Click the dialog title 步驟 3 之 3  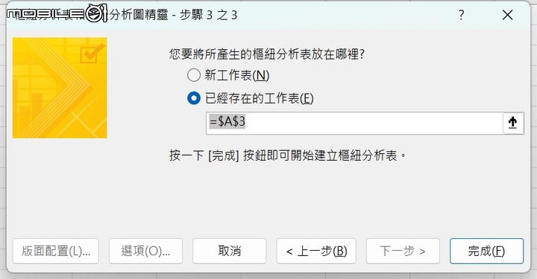coord(209,15)
